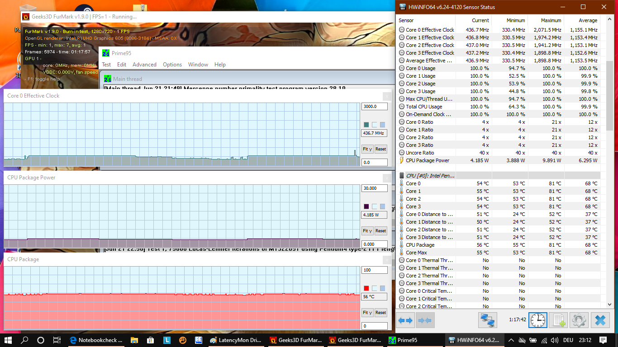618x347 pixels.
Task: Close the Core 0 Effective Clock graph window
Action: pos(387,96)
